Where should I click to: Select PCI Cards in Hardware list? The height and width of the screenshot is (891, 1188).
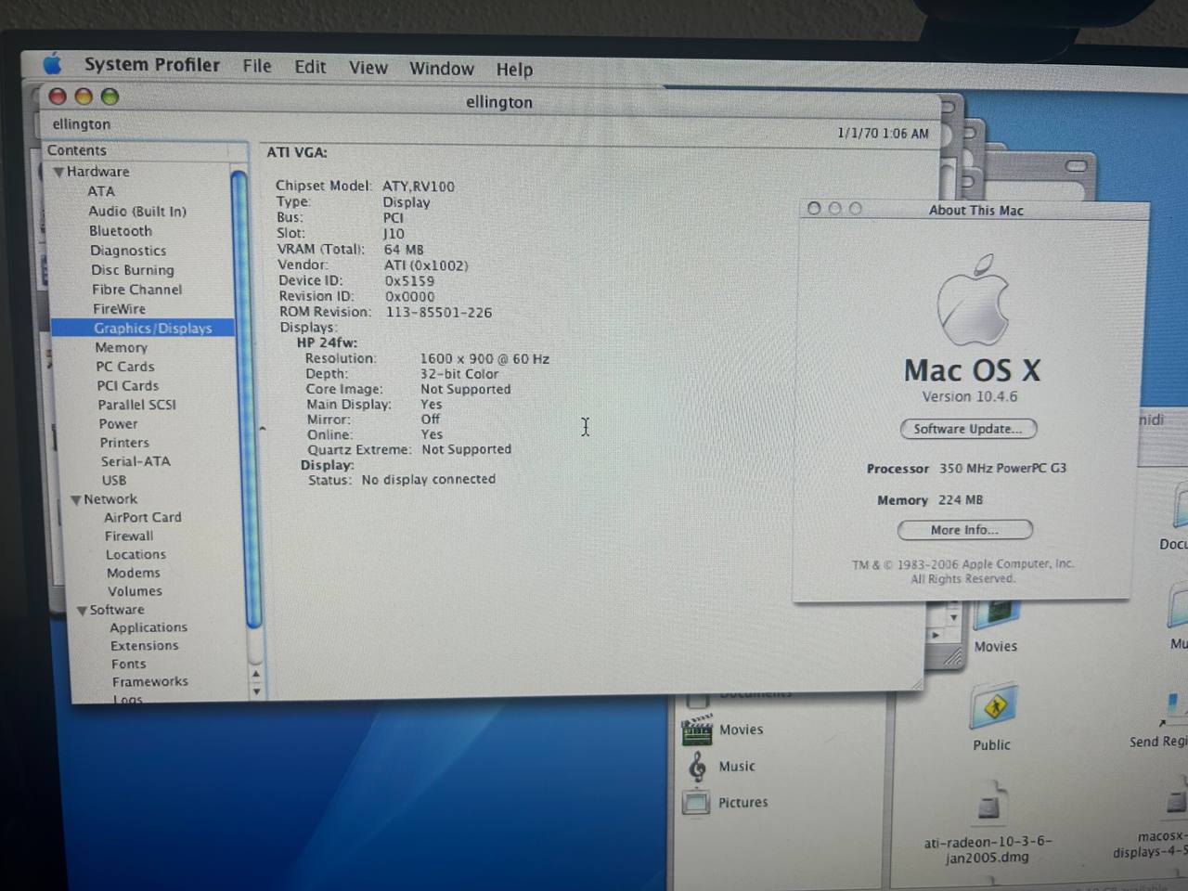pos(127,386)
